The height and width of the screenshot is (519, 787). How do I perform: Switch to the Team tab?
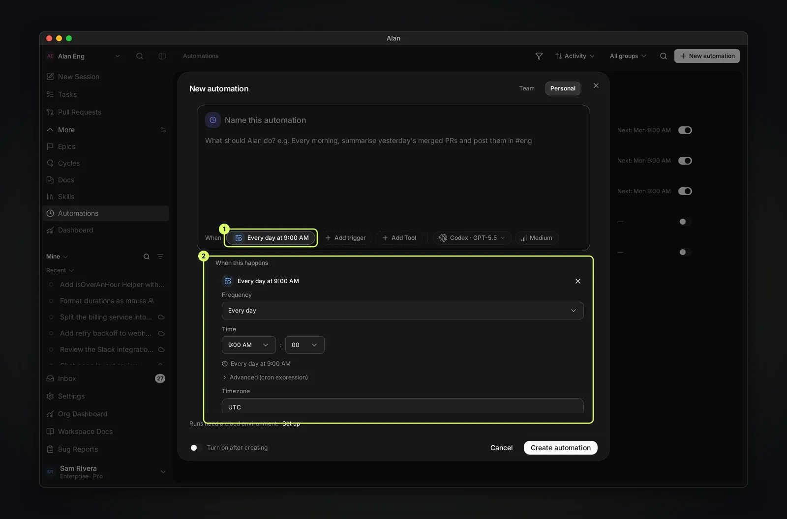527,88
